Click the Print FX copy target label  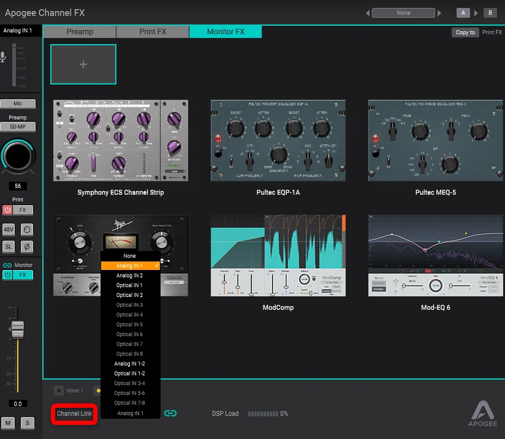point(492,32)
